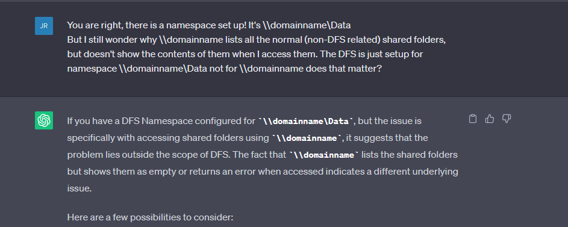Mark the response with thumbs down
568x227 pixels.
[507, 119]
